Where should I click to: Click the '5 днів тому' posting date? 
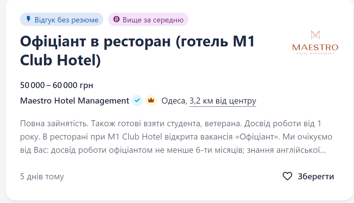[x=42, y=177]
